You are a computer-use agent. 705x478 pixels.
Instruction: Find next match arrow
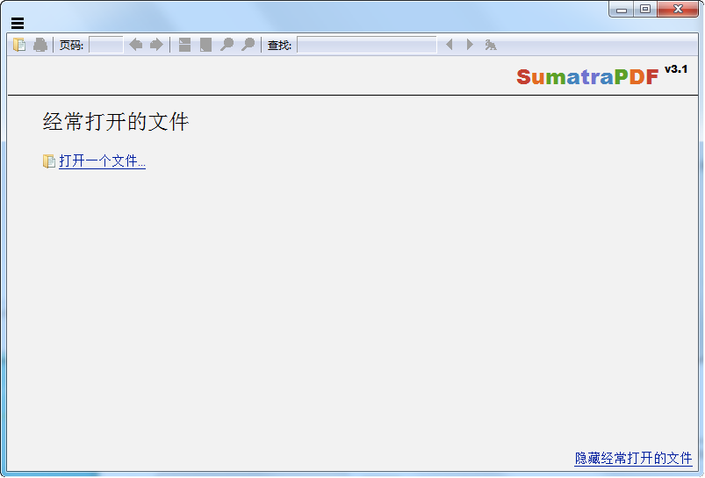470,45
